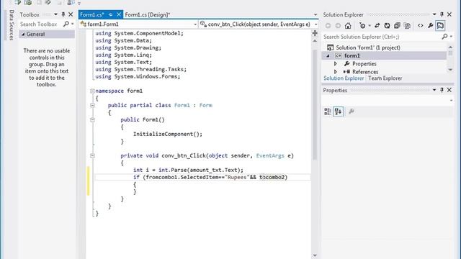Click the Search Solution Explorer input field
Screen dimensions: 461x259
[x=382, y=37]
